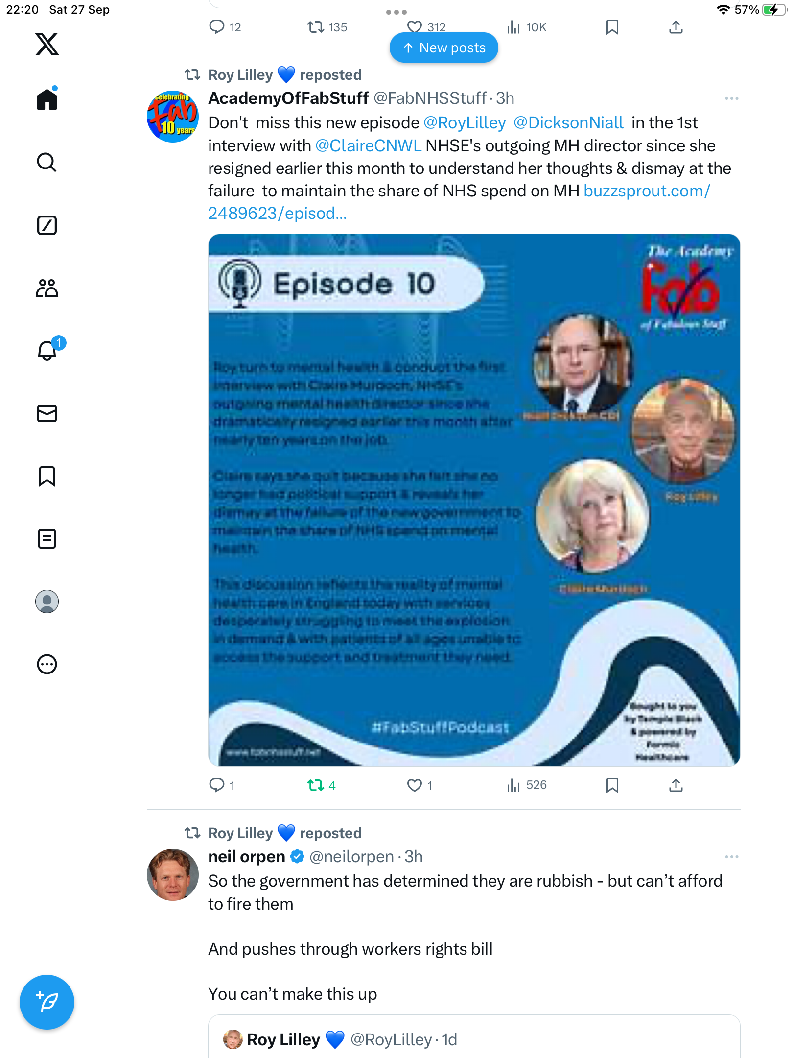Open Lists icon in sidebar

pos(47,539)
